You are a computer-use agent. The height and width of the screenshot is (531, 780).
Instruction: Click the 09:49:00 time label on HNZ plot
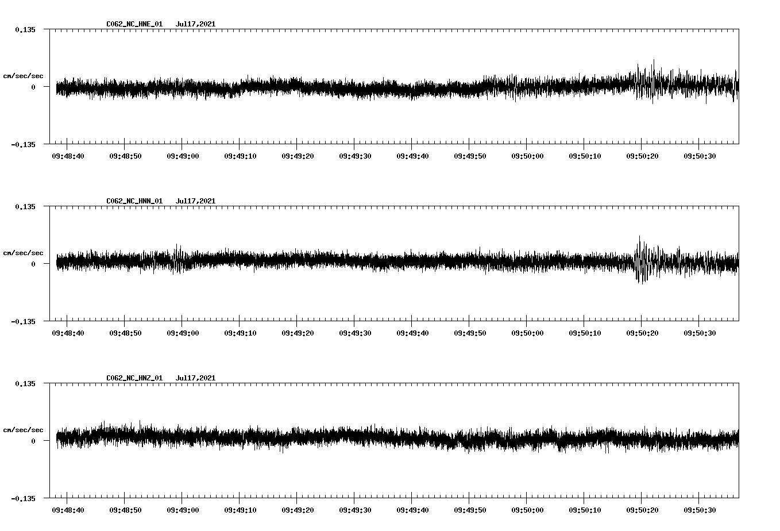point(183,510)
